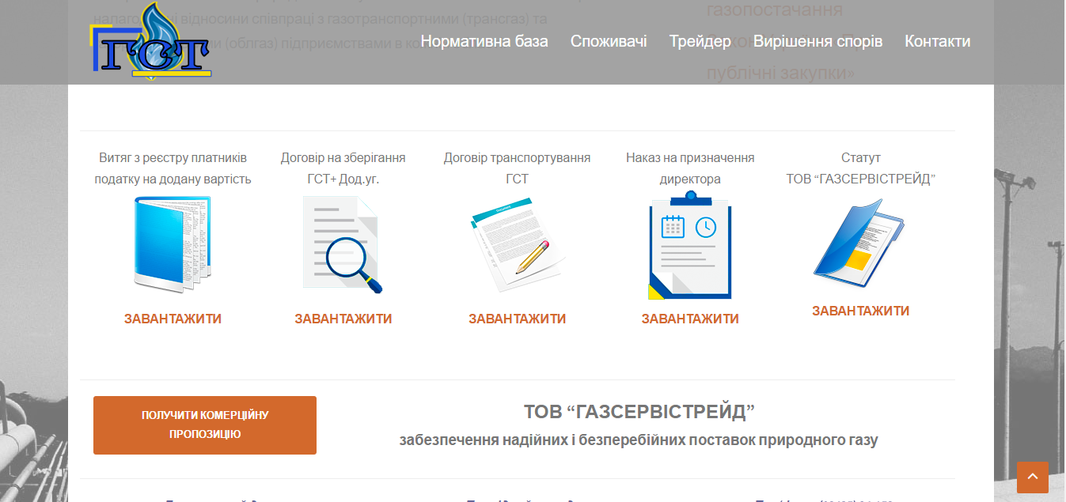Go to the Трейдер menu item
Viewport: 1066px width, 502px height.
[700, 41]
